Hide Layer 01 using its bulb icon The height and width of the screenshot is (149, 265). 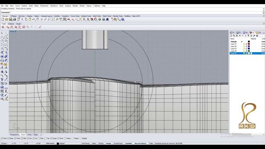pos(244,44)
